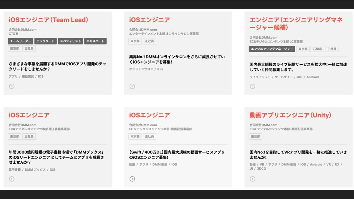Select the チームリーダー tag
The width and height of the screenshot is (354, 199).
tap(20, 41)
